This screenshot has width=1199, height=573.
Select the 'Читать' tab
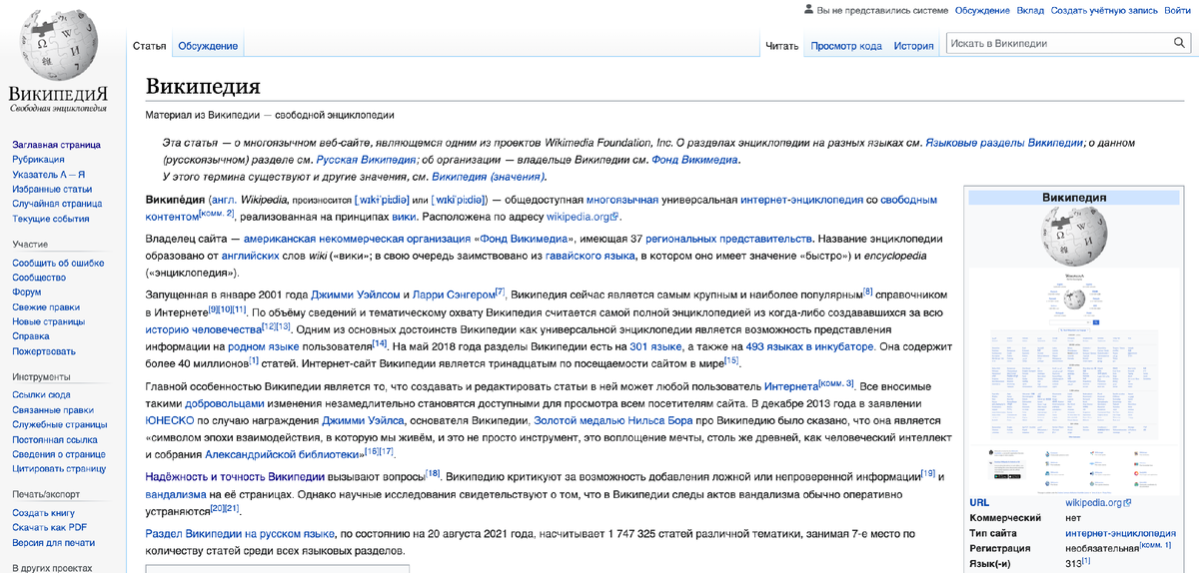[782, 46]
